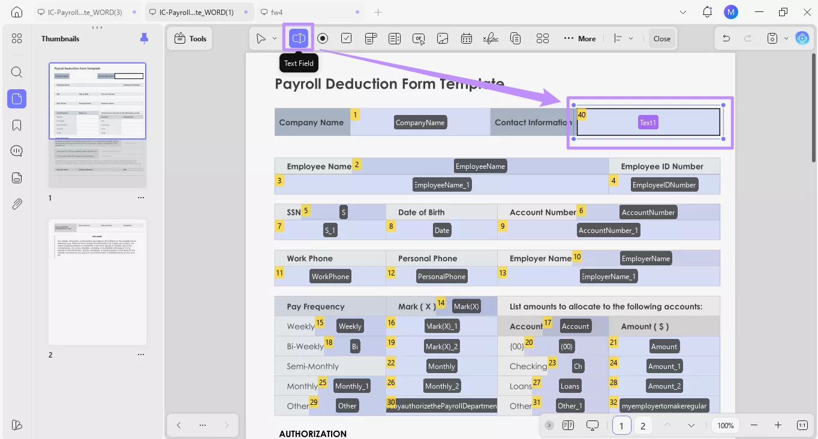Go to page 2 in bottom bar

point(643,425)
